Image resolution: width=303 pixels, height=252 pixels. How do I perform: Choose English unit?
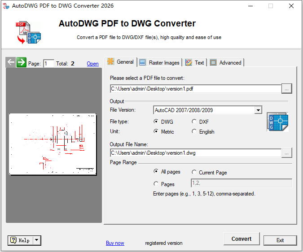(x=194, y=131)
